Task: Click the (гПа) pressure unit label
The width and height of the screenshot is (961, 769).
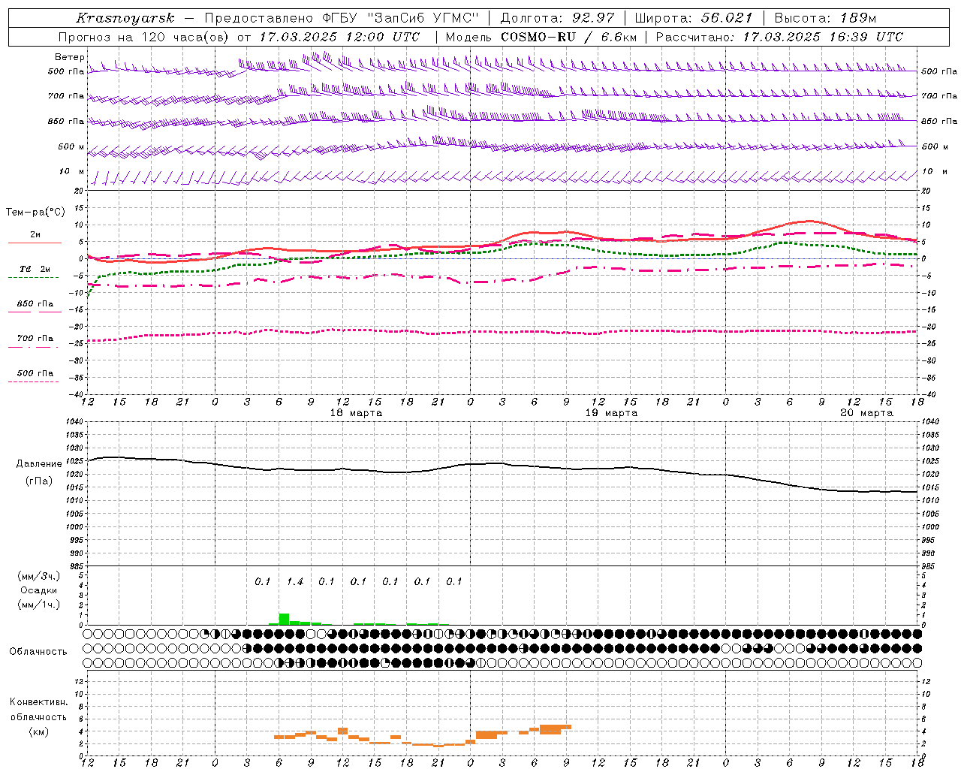Action: pyautogui.click(x=39, y=481)
